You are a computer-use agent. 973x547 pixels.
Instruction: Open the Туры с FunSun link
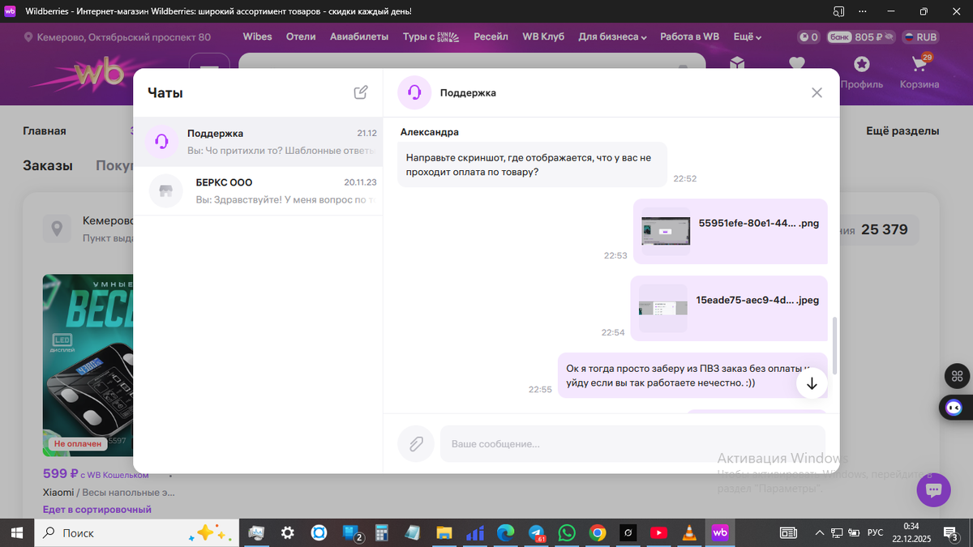coord(431,36)
